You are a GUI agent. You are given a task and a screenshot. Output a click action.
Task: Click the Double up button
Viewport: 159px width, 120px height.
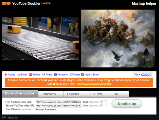click(127, 104)
